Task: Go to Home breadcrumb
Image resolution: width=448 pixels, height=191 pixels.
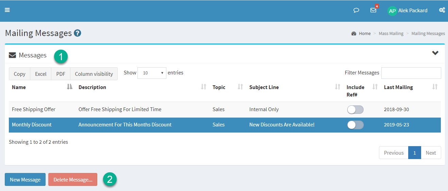Action: (365, 34)
